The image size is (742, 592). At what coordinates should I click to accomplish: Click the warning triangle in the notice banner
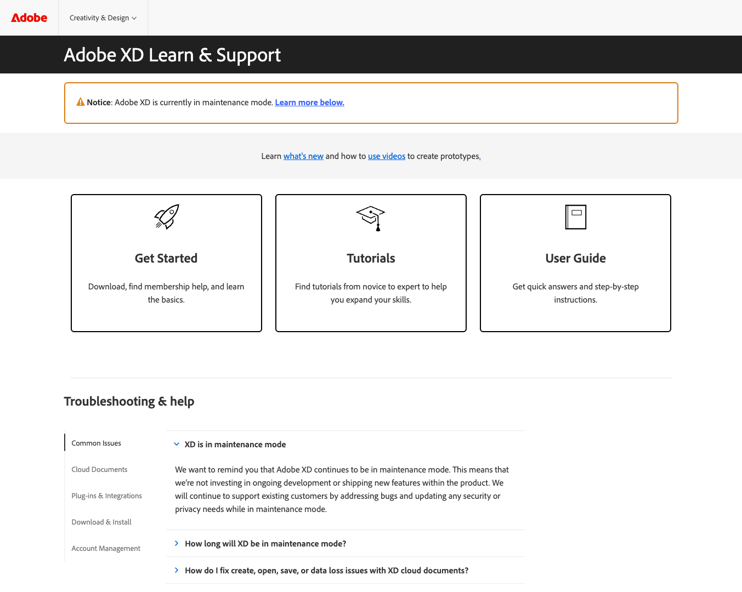(80, 102)
